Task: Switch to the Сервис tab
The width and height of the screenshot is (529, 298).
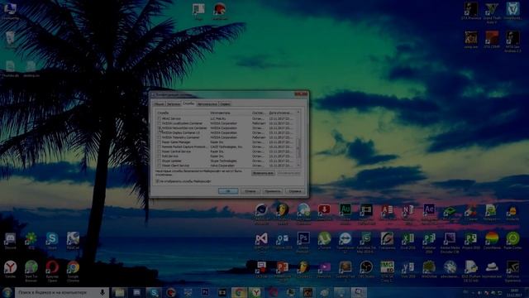Action: coord(226,104)
